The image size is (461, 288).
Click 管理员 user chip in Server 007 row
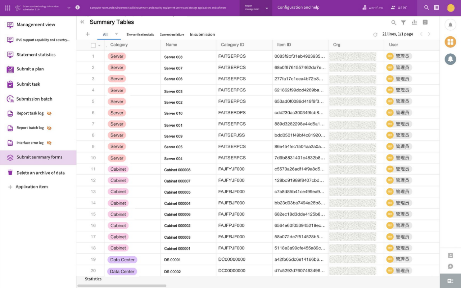[x=399, y=68]
